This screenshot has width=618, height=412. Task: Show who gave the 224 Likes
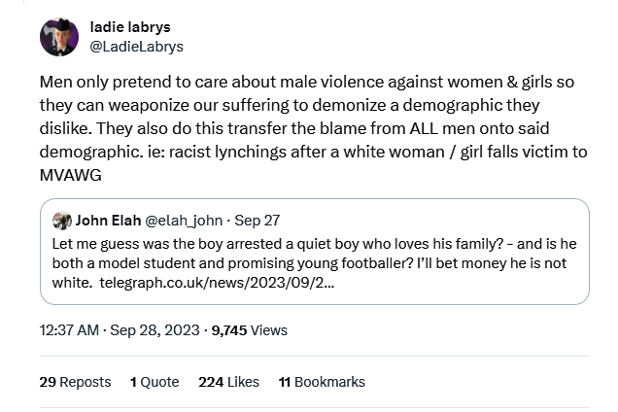(x=228, y=382)
